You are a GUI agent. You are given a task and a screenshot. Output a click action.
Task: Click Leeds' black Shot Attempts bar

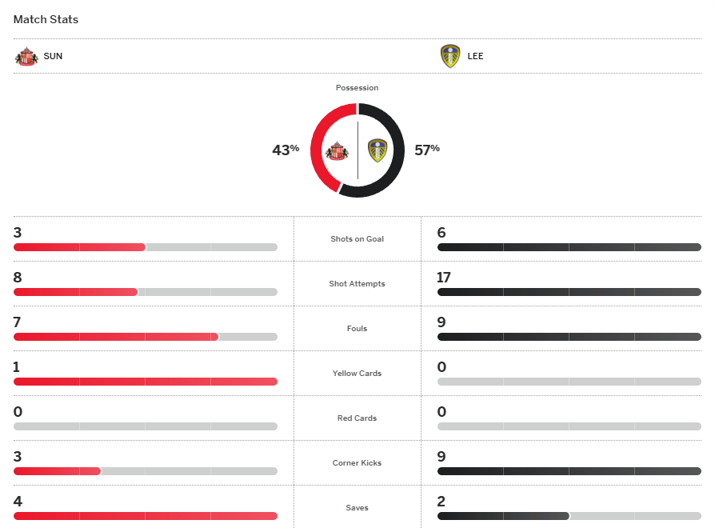pos(569,292)
